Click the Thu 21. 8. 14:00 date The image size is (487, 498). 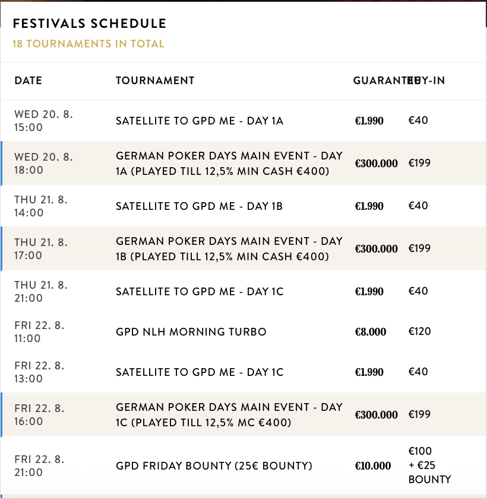(x=41, y=206)
